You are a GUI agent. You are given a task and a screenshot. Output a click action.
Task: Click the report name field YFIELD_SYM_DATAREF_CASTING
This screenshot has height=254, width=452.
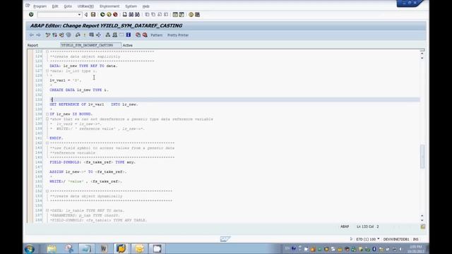[90, 45]
